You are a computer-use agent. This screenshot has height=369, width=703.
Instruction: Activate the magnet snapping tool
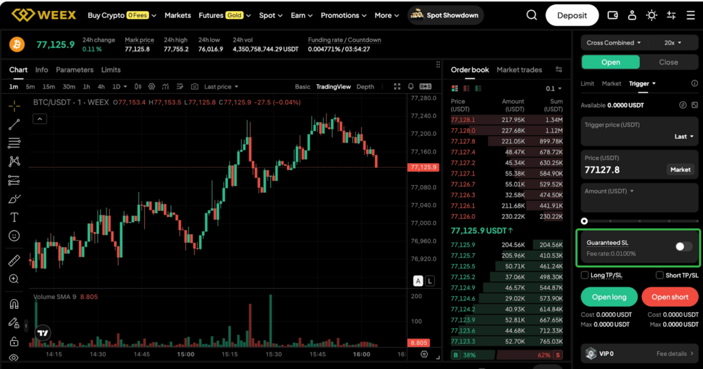[14, 304]
